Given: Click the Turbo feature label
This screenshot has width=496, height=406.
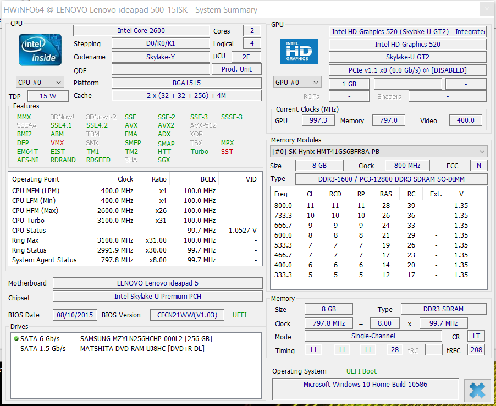Looking at the screenshot, I should 199,152.
